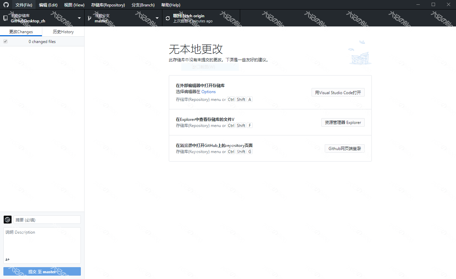Click the 在Explorer中查看存储库的文件V title text

click(x=205, y=120)
